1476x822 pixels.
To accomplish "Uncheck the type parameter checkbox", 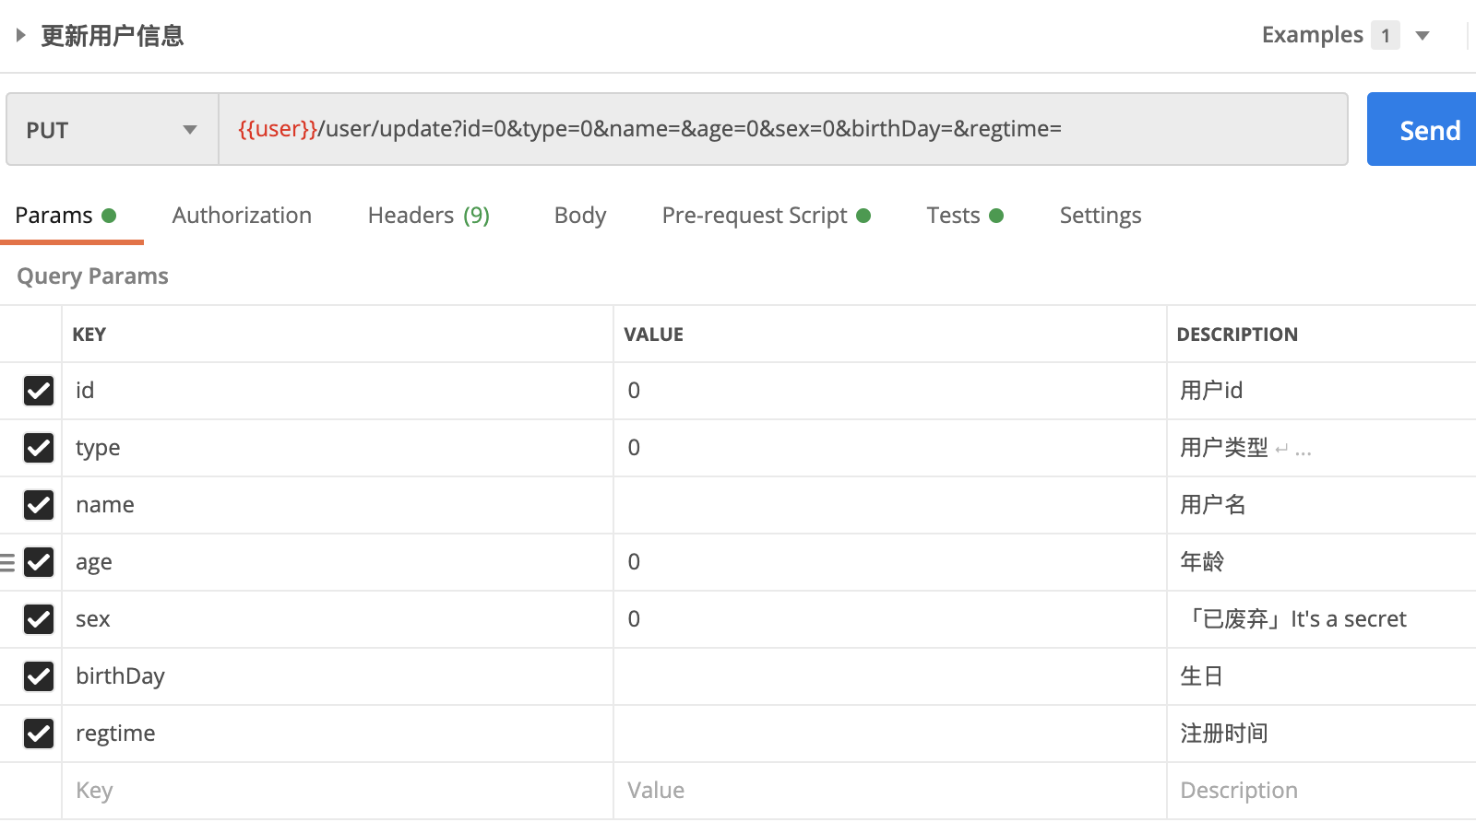I will 39,448.
